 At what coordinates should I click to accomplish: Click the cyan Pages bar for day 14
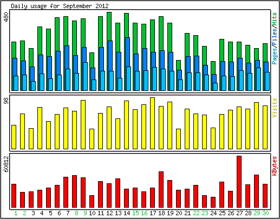click(x=128, y=78)
